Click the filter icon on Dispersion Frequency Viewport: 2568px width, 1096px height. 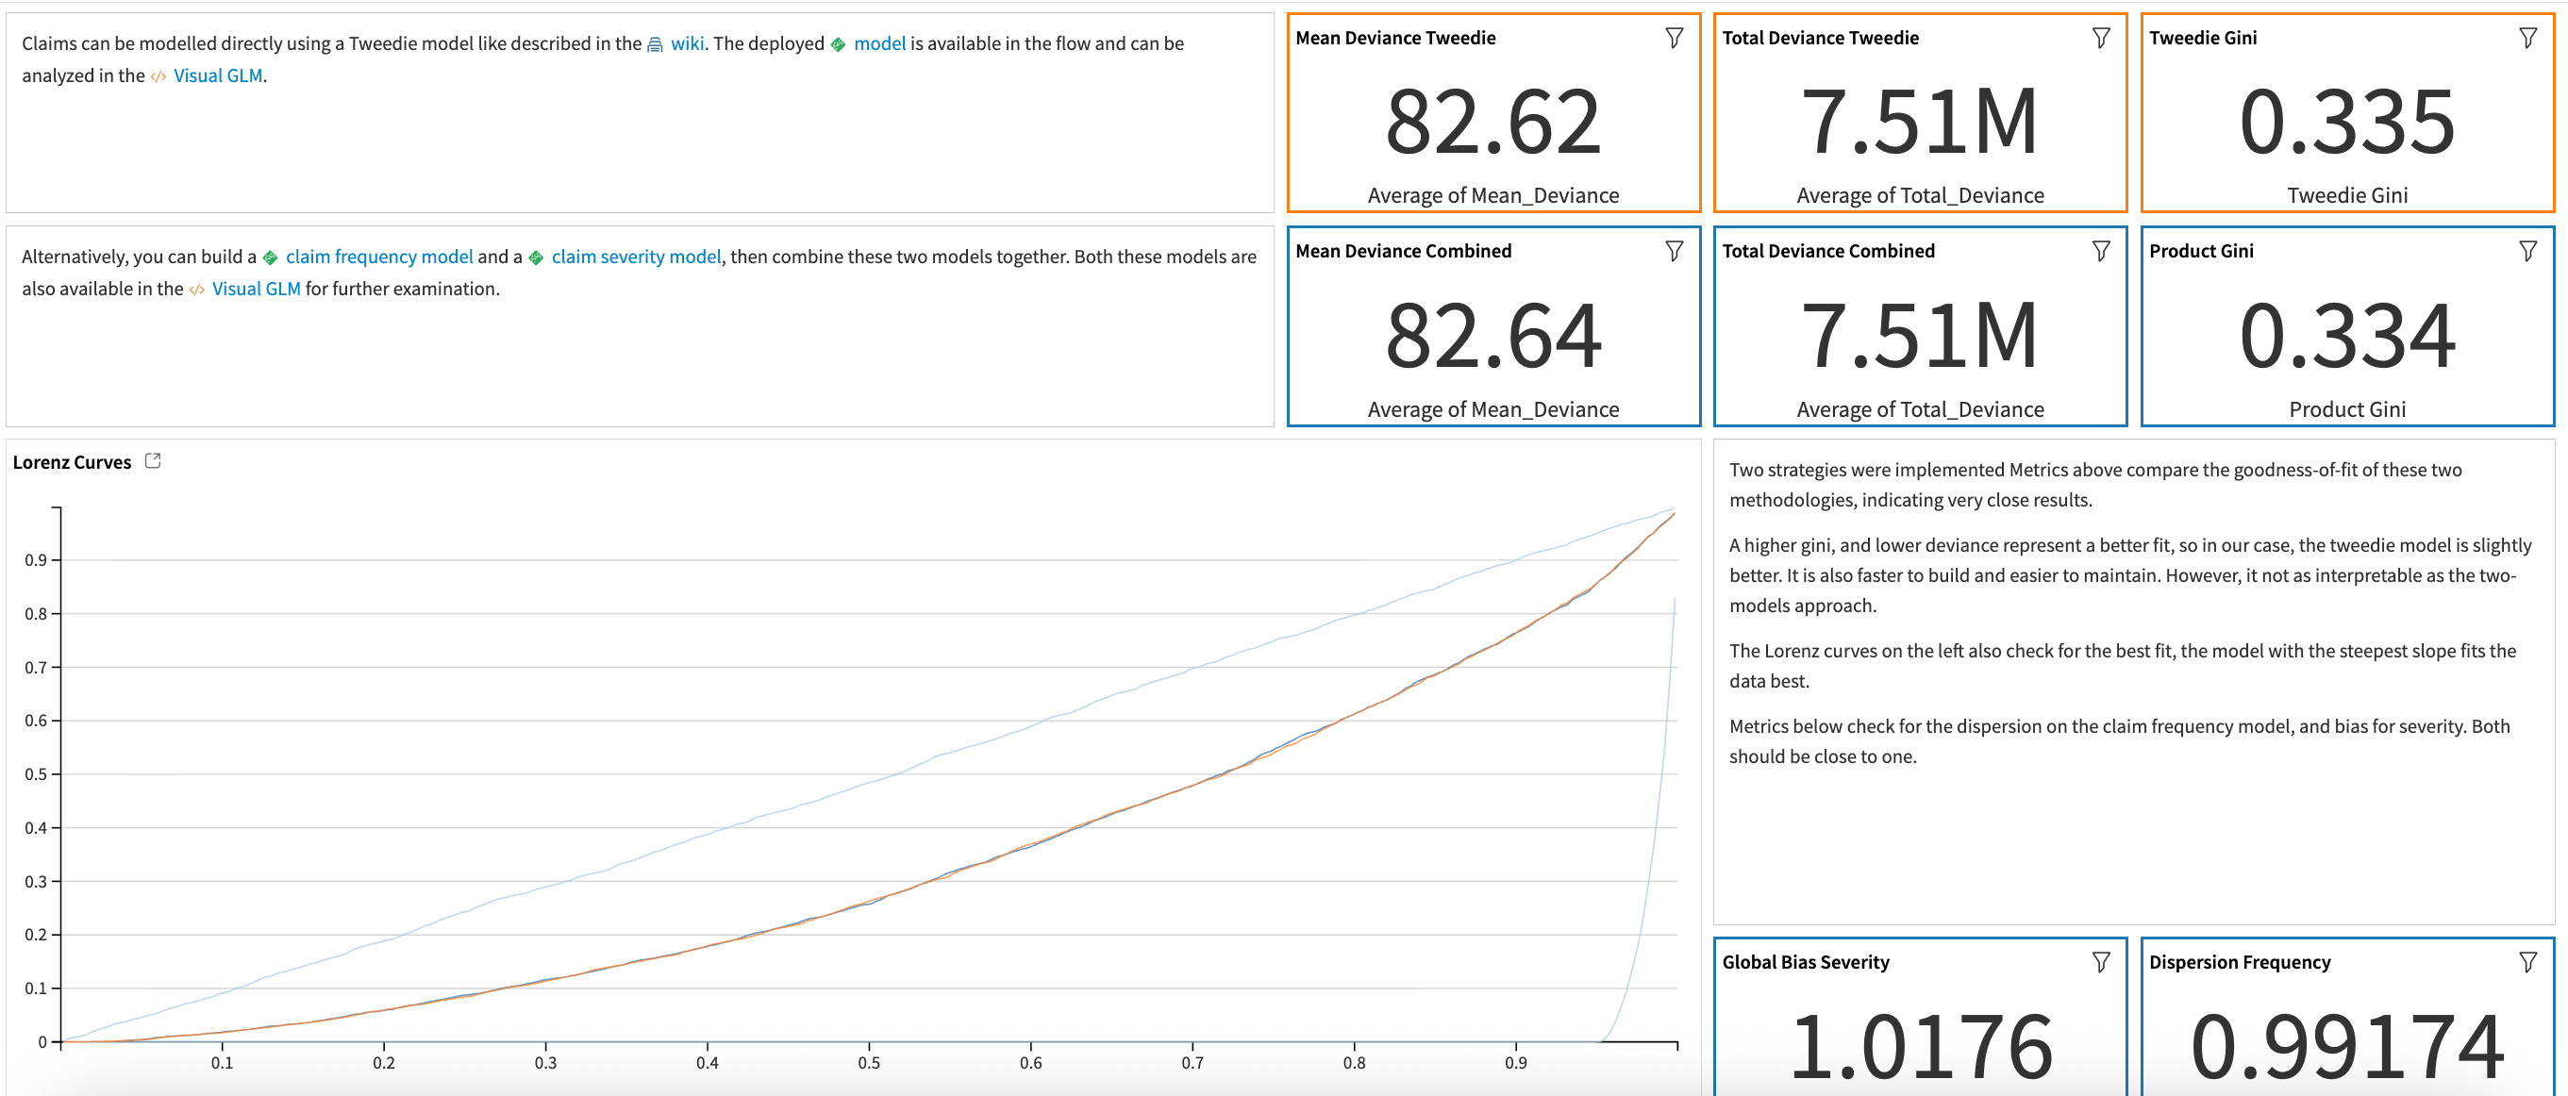[2528, 961]
